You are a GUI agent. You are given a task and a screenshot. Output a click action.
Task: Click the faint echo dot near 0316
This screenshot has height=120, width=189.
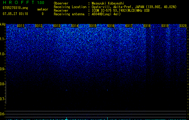pyautogui.click(x=107, y=90)
